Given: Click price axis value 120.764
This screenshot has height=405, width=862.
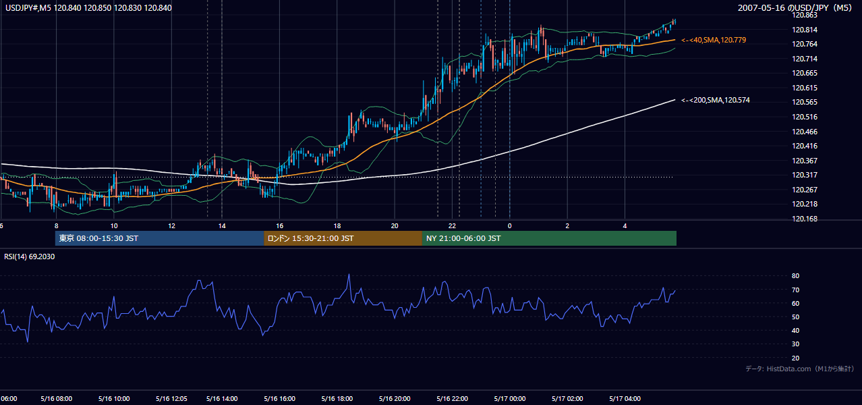Looking at the screenshot, I should pyautogui.click(x=805, y=44).
